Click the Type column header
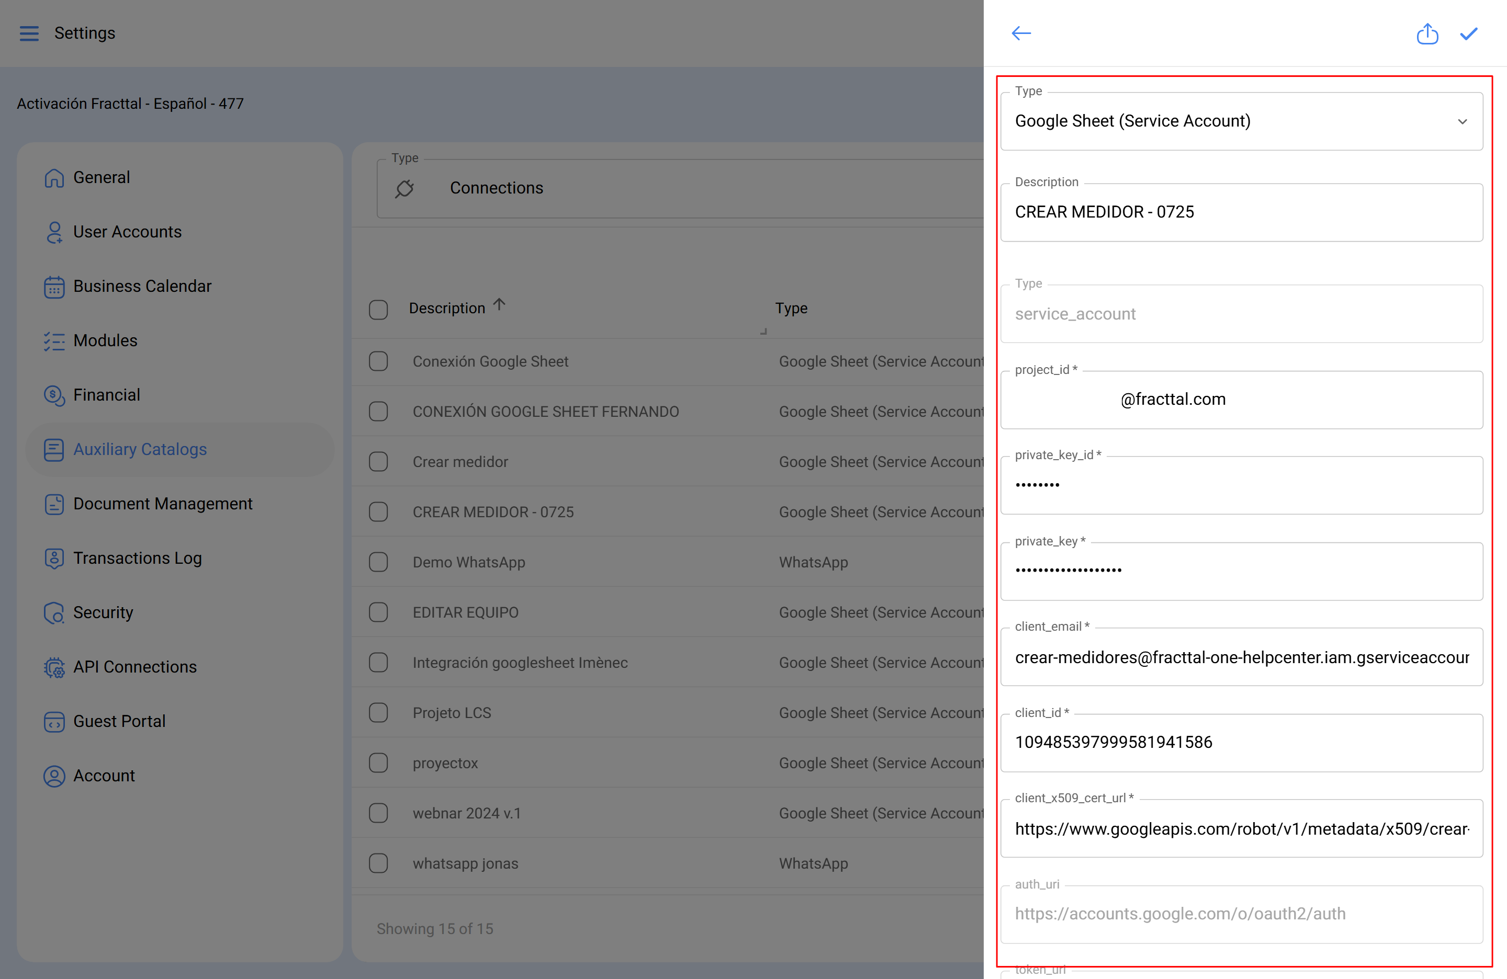 [791, 308]
